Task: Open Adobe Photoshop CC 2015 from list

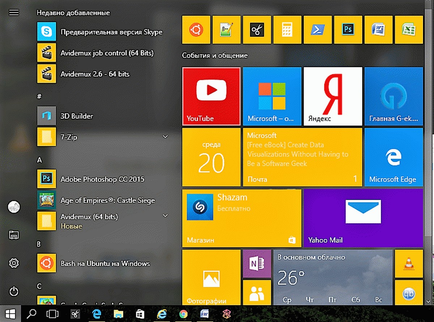Action: point(103,179)
